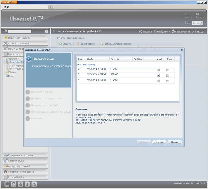
Task: Click the sidebar search input field
Action: [20, 31]
